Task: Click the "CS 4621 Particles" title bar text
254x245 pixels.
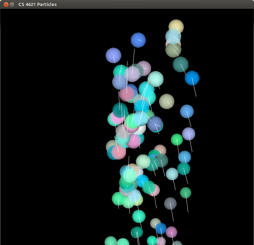Action: (37, 4)
